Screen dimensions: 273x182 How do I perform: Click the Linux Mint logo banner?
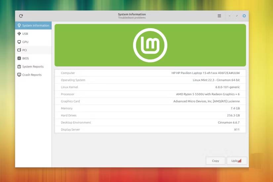(x=150, y=45)
